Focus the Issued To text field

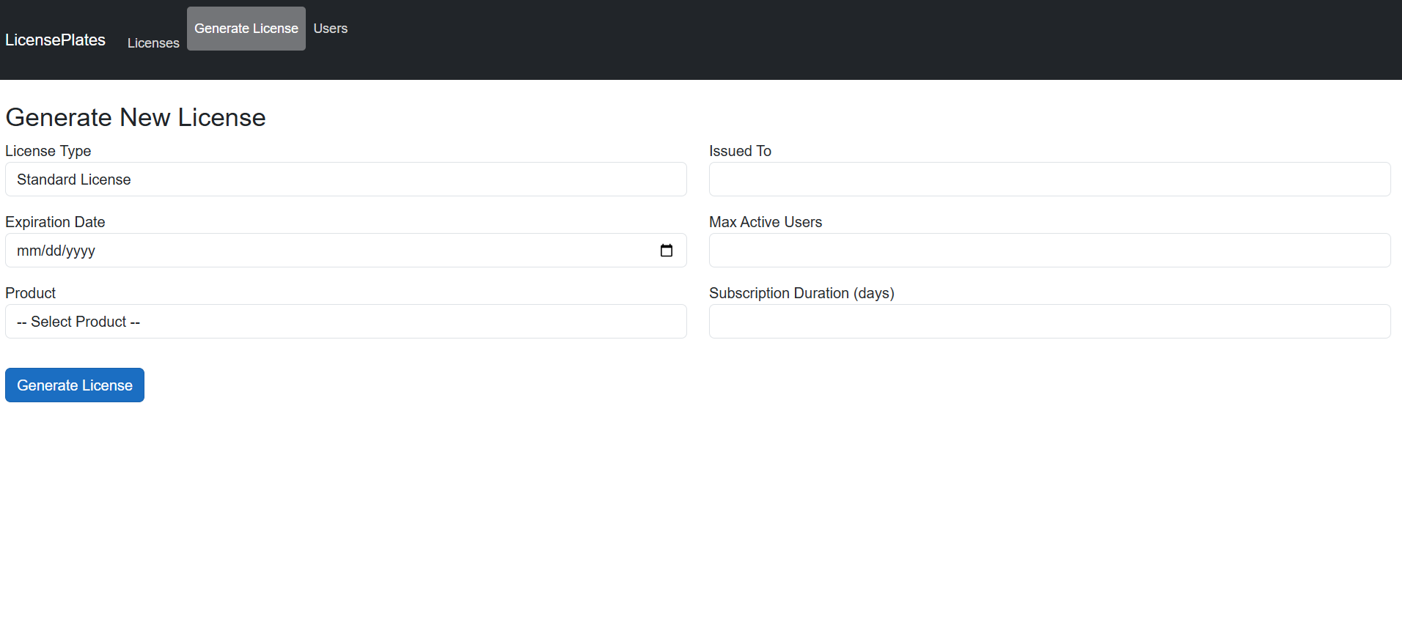1049,180
